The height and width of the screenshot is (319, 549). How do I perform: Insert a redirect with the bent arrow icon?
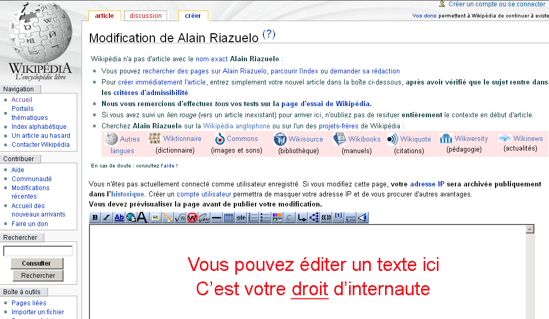pos(301,218)
